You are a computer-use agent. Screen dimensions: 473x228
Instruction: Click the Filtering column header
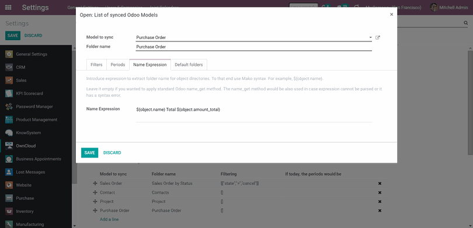229,174
